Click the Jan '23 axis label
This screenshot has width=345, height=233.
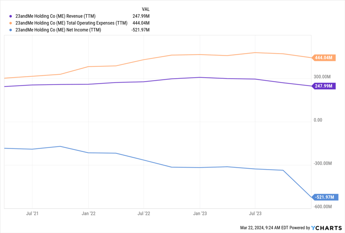pos(200,213)
